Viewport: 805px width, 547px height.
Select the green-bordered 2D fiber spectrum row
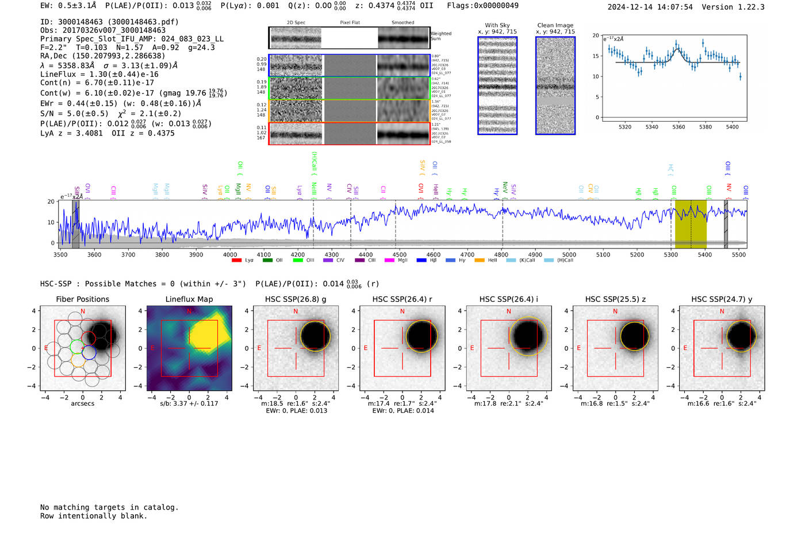point(349,88)
